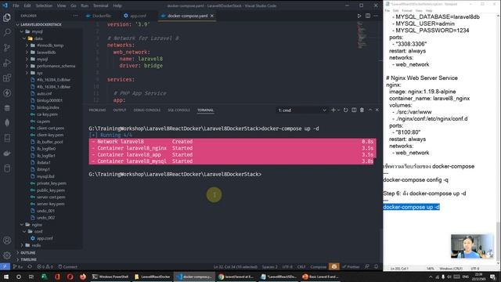This screenshot has height=282, width=501.
Task: Open the File menu in VS Code
Action: tap(16, 5)
